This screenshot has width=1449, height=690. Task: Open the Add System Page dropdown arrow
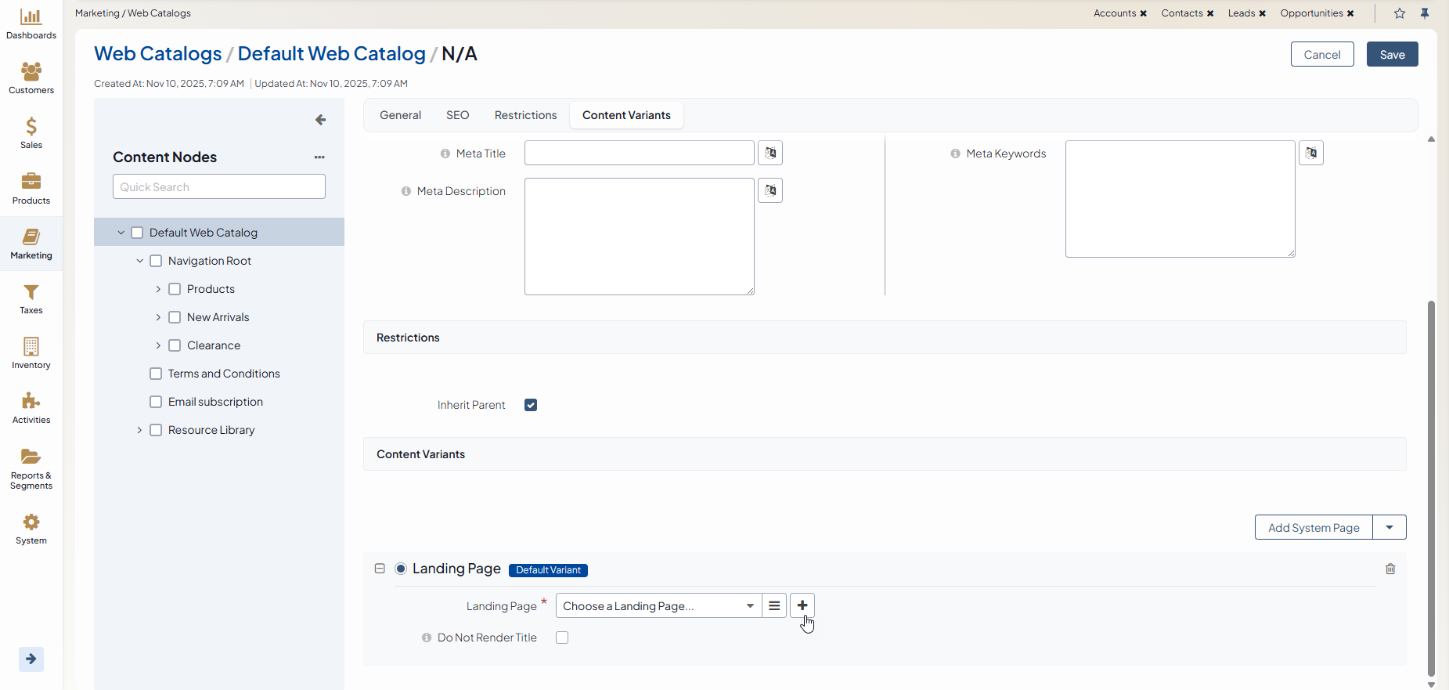point(1390,527)
